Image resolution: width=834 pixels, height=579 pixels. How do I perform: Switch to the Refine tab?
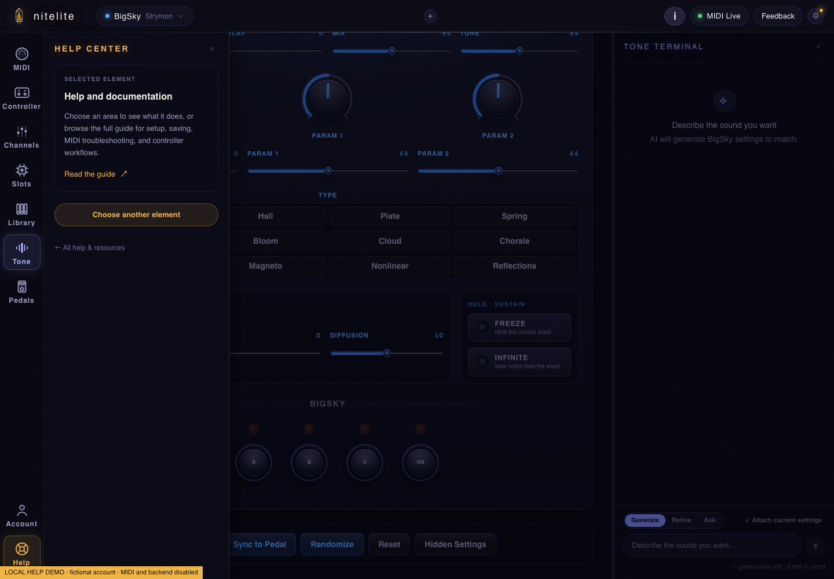coord(682,521)
